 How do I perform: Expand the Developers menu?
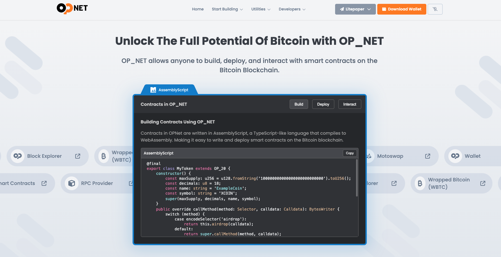pos(292,9)
